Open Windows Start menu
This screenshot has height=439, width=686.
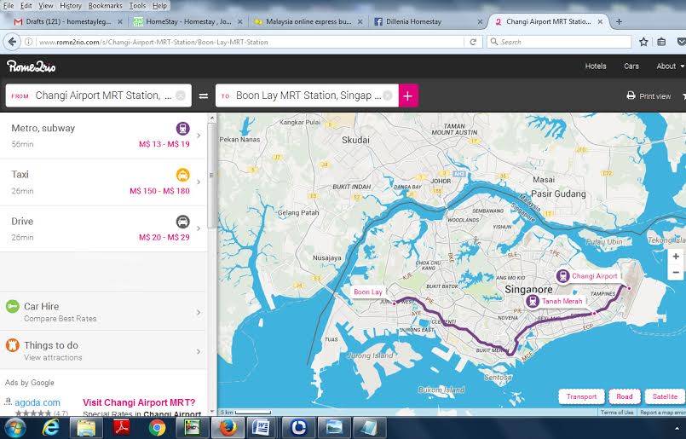coord(14,428)
